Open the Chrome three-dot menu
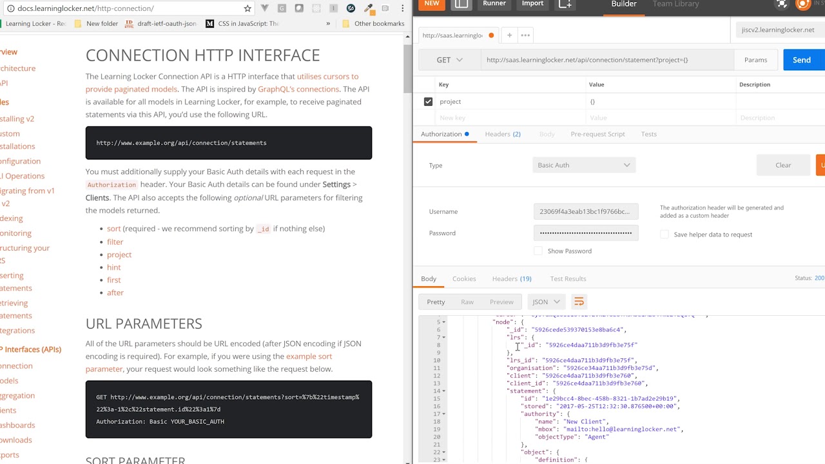The image size is (825, 464). click(x=402, y=8)
